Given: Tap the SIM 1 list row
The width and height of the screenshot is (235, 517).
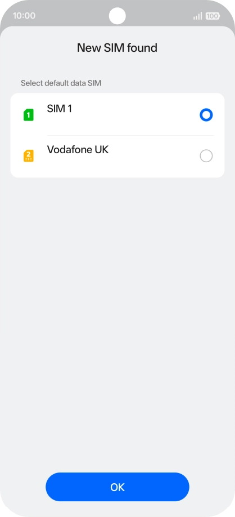Looking at the screenshot, I should 117,115.
